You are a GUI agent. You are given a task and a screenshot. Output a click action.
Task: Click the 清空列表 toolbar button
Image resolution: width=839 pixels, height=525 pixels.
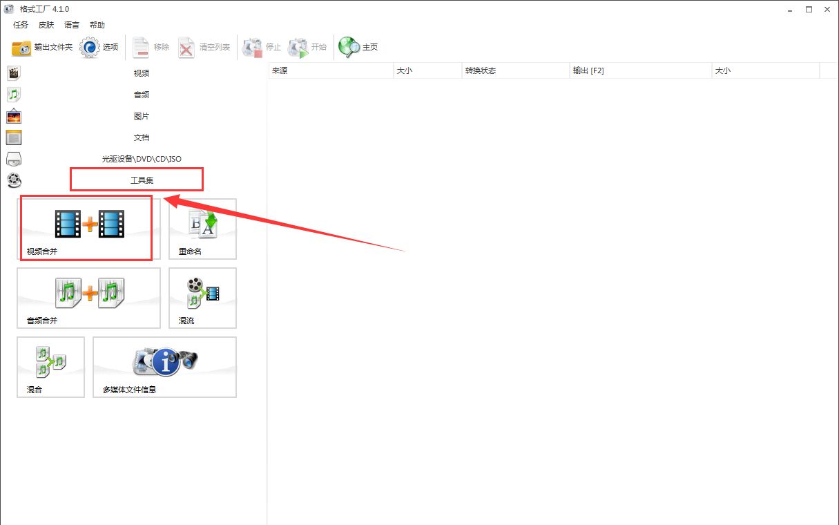pyautogui.click(x=204, y=48)
